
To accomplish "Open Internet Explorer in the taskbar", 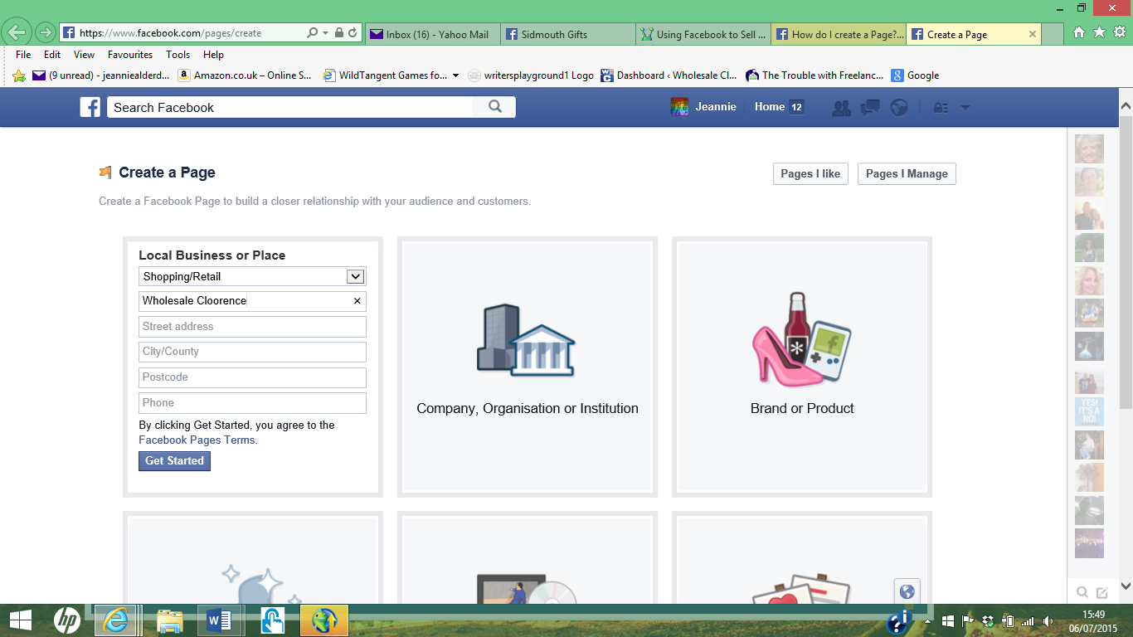I will (x=114, y=620).
